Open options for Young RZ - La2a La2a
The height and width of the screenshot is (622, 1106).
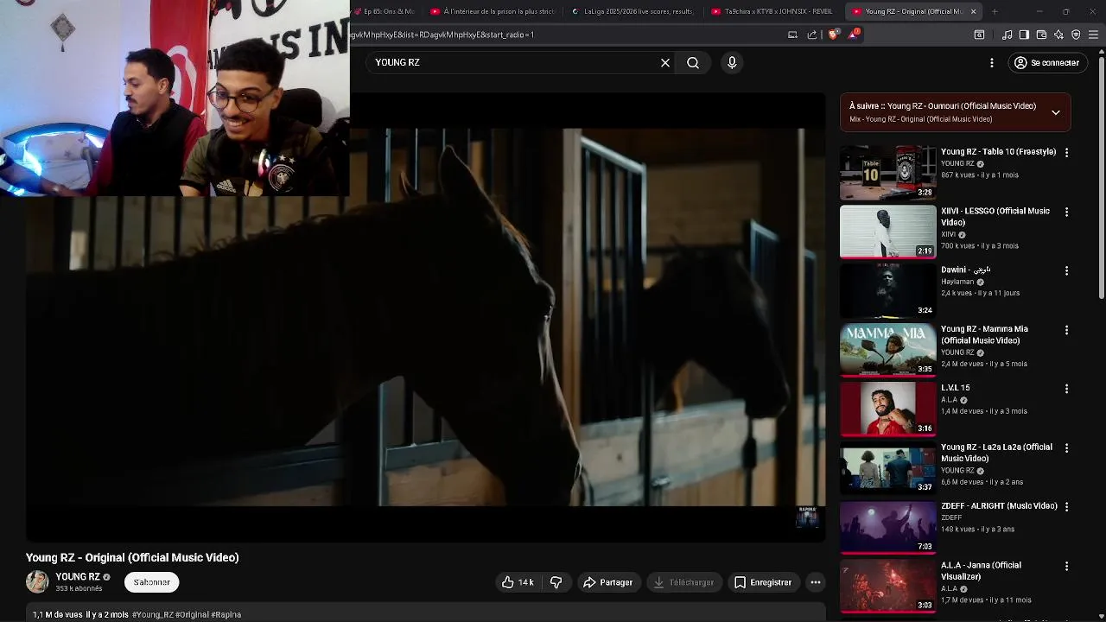[1066, 447]
